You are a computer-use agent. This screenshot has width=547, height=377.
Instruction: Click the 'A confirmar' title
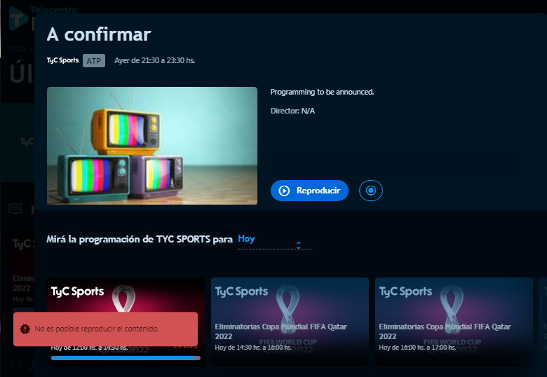coord(99,34)
